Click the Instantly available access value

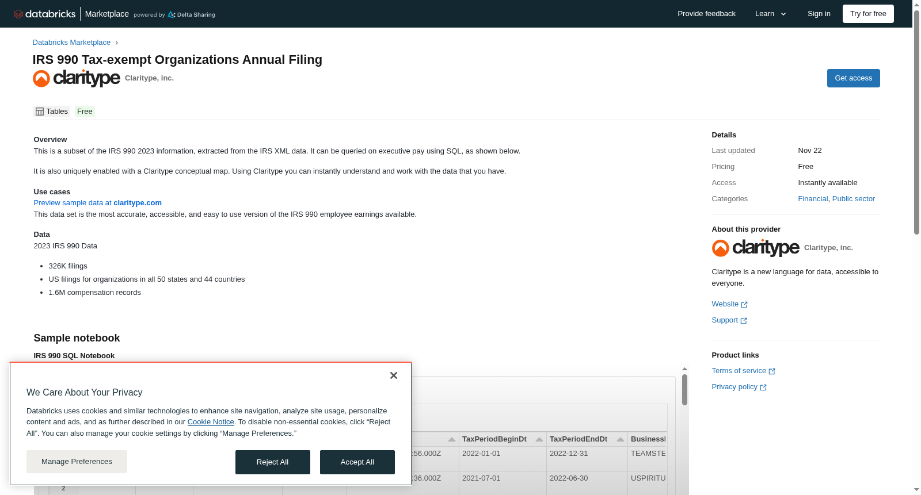coord(828,183)
